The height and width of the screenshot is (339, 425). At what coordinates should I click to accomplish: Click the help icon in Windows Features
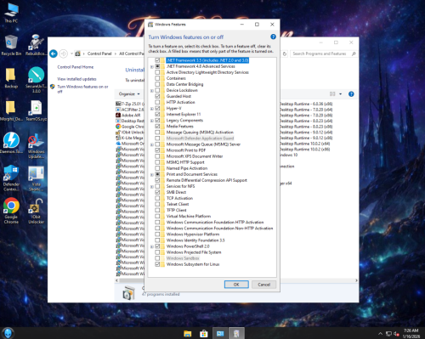coord(273,37)
